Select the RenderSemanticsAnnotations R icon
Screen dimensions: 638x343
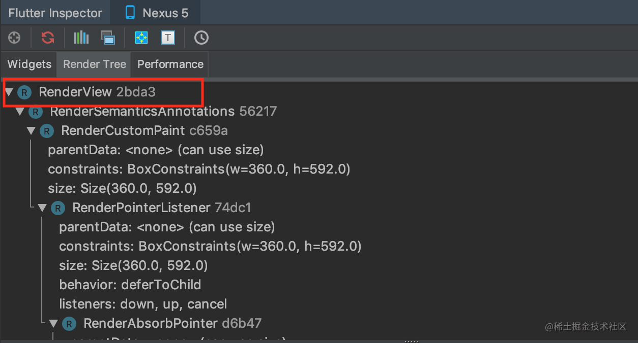point(35,112)
